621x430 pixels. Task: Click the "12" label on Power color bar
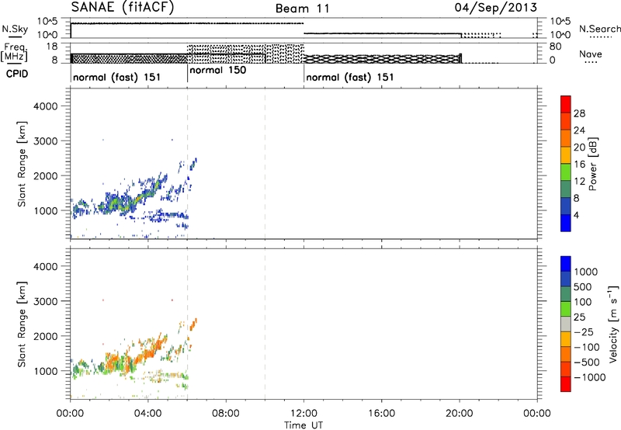[579, 182]
